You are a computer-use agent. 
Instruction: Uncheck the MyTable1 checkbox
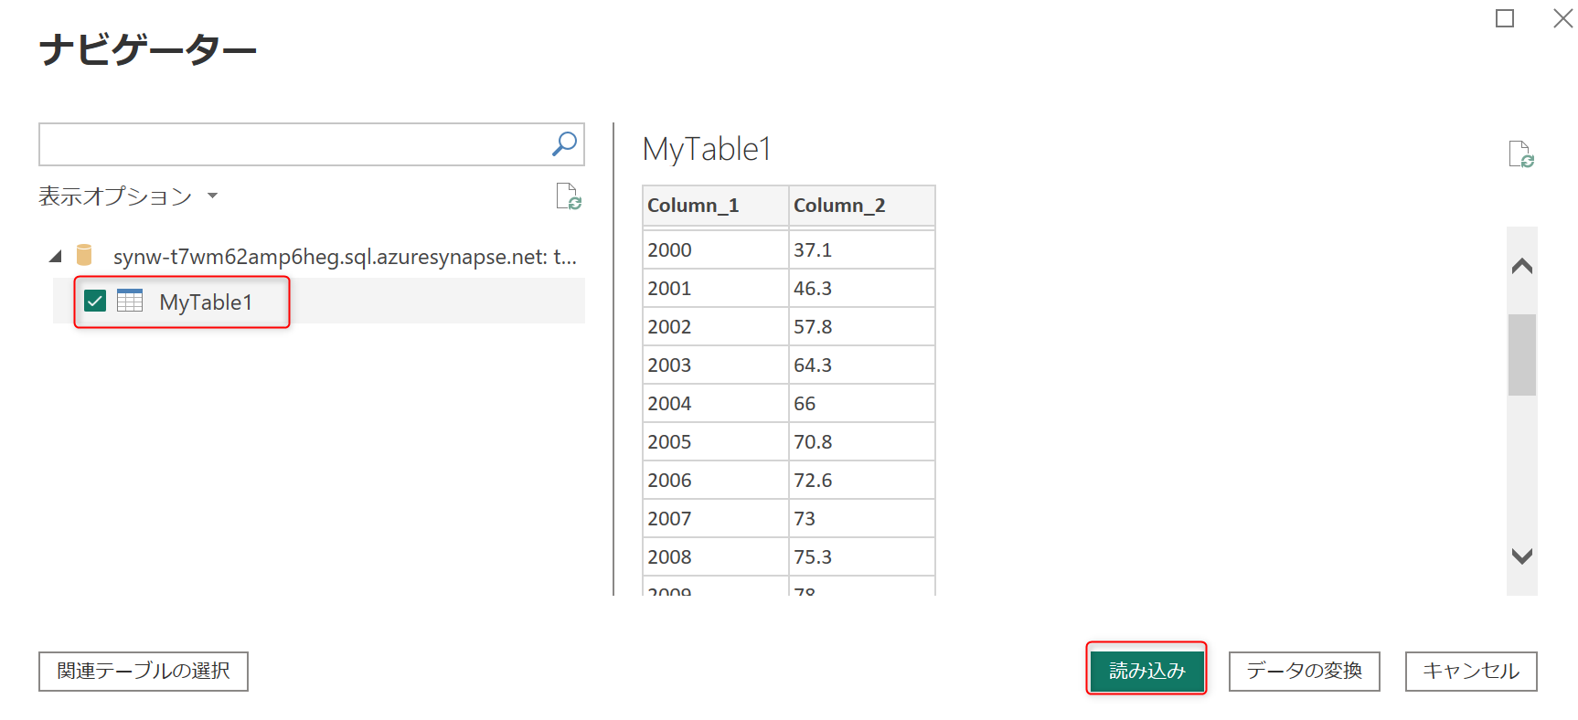(x=95, y=302)
